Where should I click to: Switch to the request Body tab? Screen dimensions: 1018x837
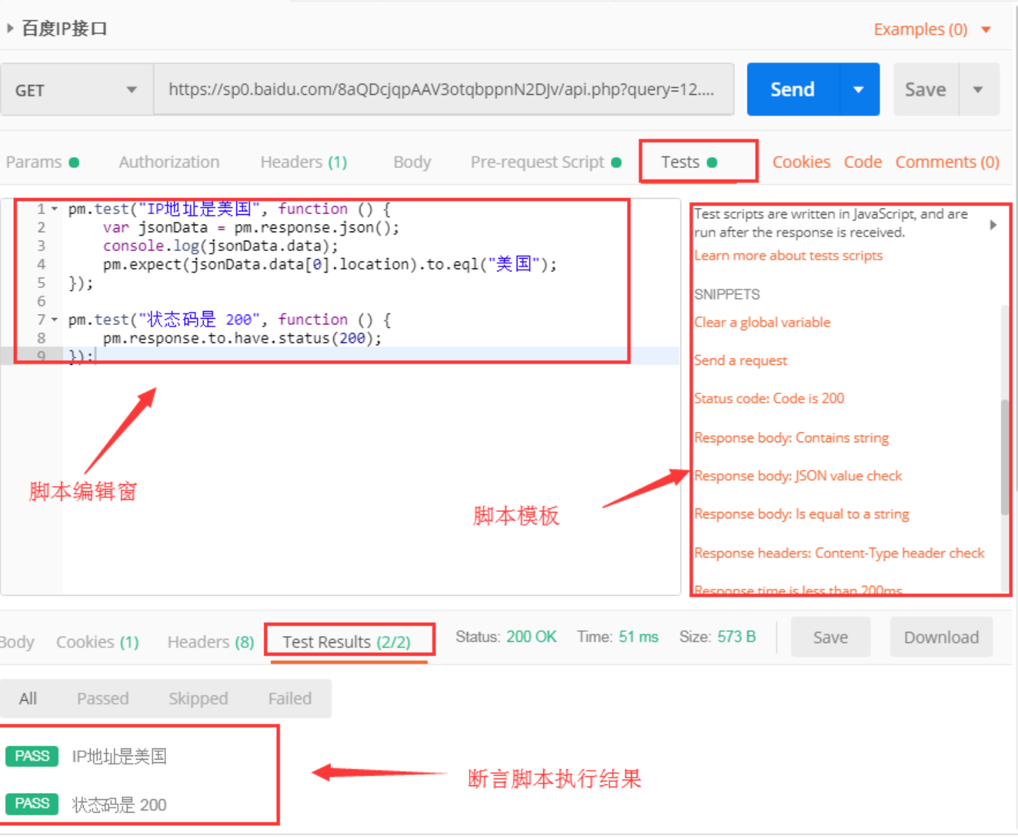coord(412,162)
